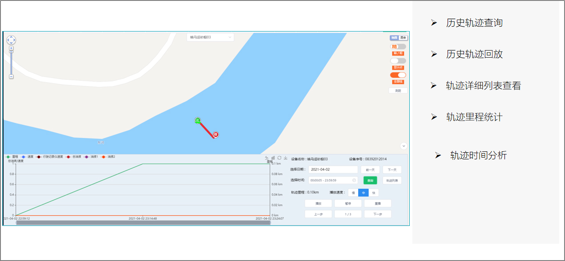The image size is (565, 261).
Task: Click the date field showing 2021-04-02
Action: (333, 170)
